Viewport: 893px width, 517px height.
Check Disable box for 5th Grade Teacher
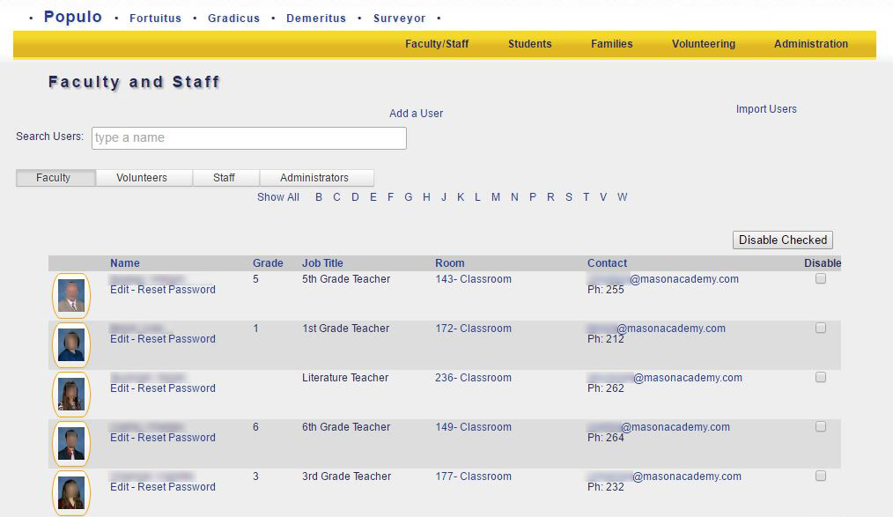click(x=821, y=278)
